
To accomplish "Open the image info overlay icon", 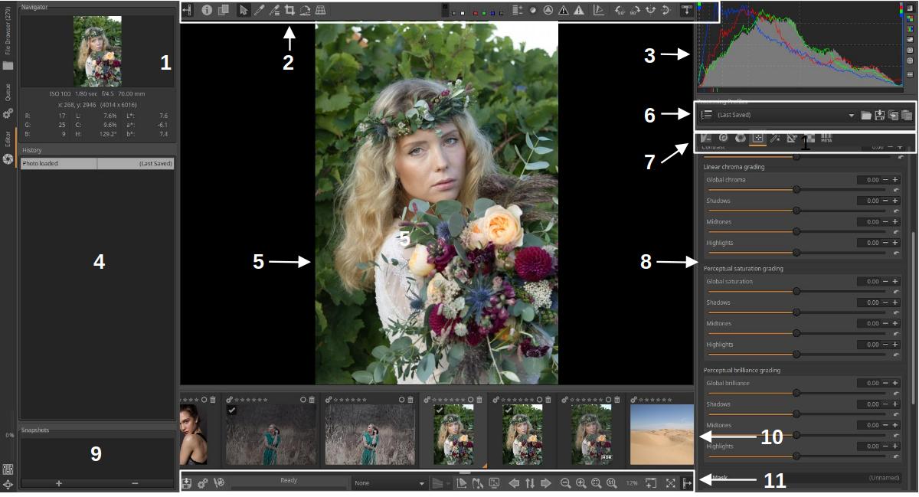I will [207, 10].
